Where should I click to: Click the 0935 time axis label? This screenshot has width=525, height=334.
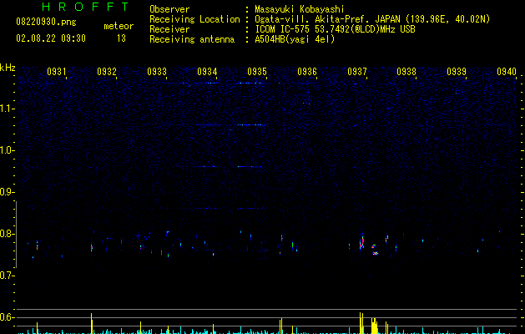click(x=257, y=72)
